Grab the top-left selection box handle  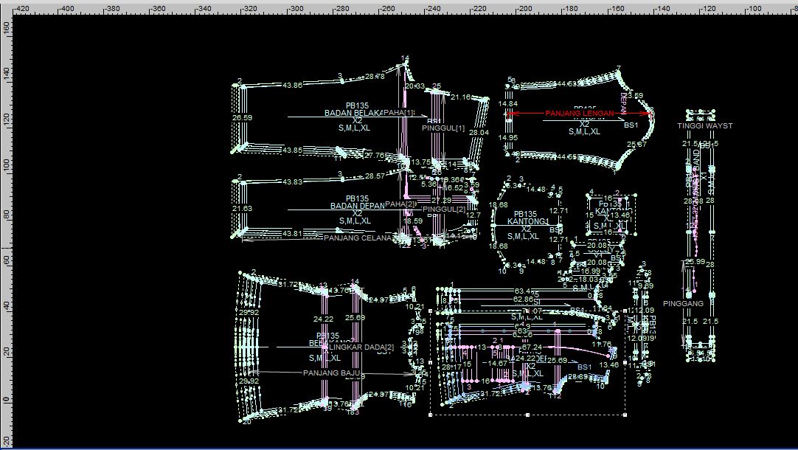(431, 311)
